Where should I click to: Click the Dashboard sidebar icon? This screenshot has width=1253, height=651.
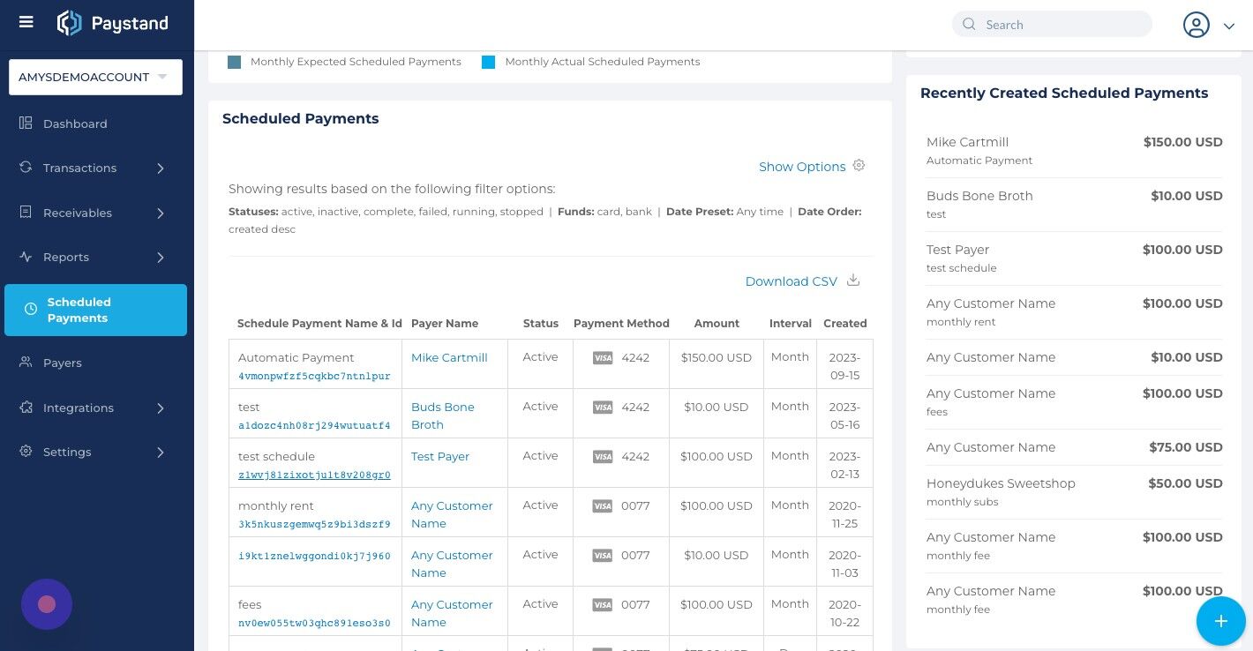point(26,123)
